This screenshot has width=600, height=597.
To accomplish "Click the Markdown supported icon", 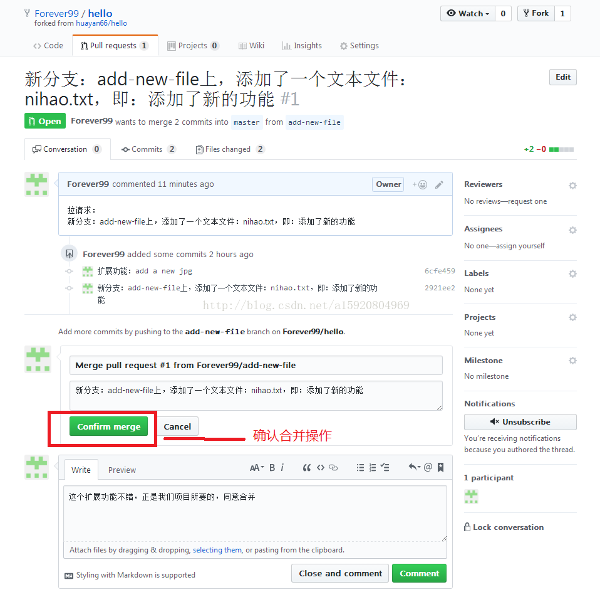I will click(x=69, y=576).
